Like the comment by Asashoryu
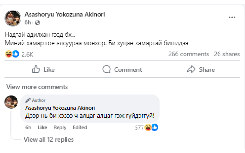 [x=42, y=127]
